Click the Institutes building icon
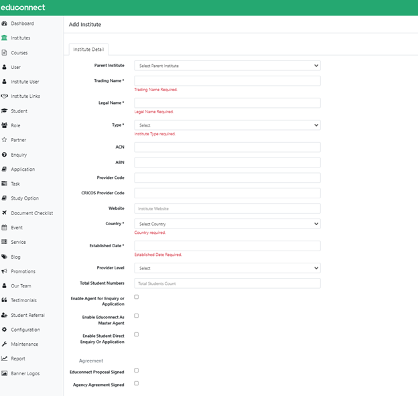Viewport: 418px width, 396px height. (4, 38)
